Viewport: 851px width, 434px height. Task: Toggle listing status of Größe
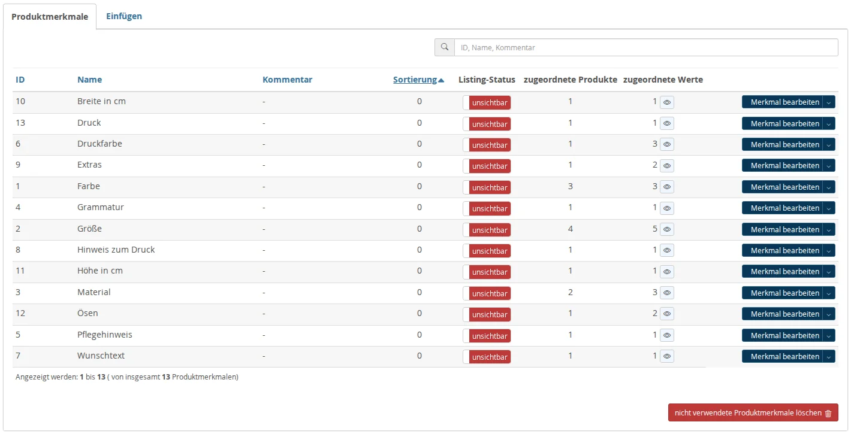(x=487, y=230)
